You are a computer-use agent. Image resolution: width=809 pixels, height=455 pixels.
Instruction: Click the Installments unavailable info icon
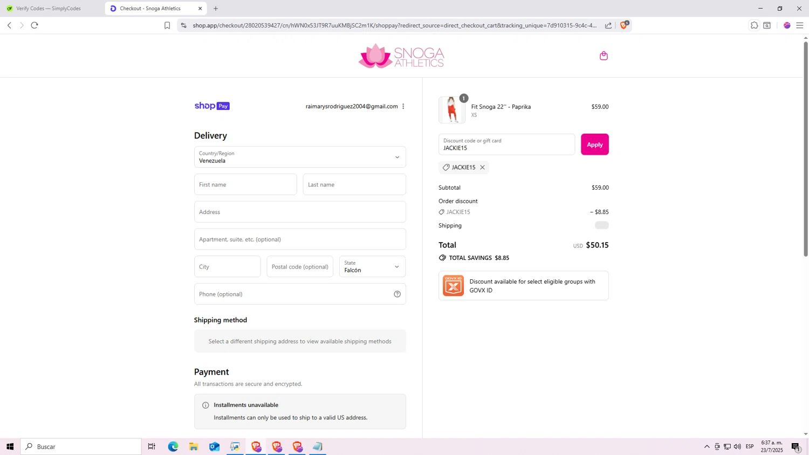click(205, 405)
